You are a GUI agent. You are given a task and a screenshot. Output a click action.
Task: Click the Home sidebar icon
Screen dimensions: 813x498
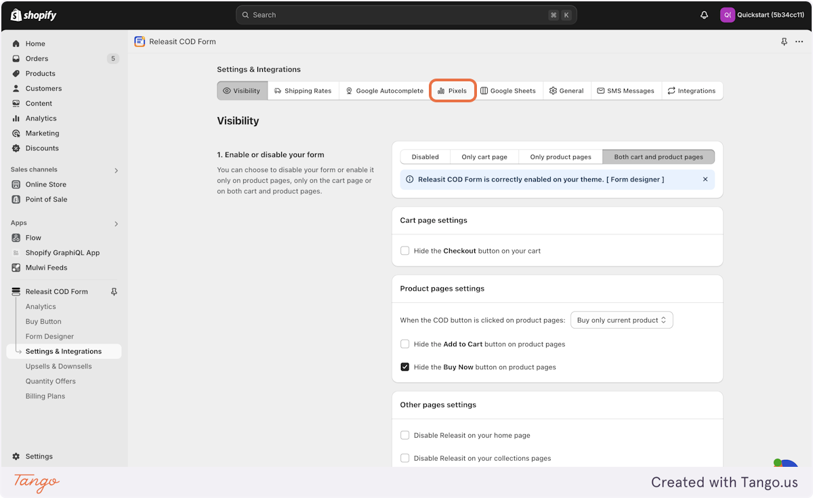pyautogui.click(x=16, y=44)
